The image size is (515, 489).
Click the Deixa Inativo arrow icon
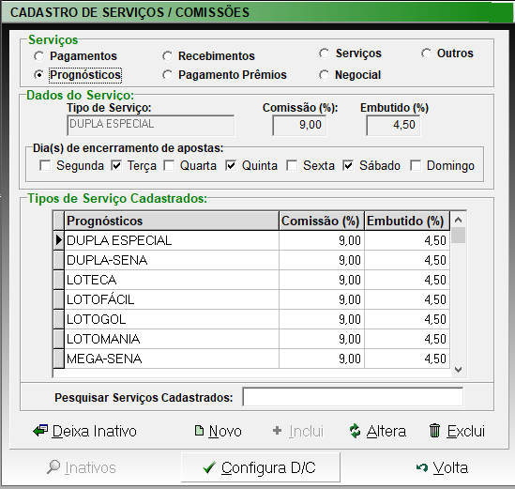(40, 431)
